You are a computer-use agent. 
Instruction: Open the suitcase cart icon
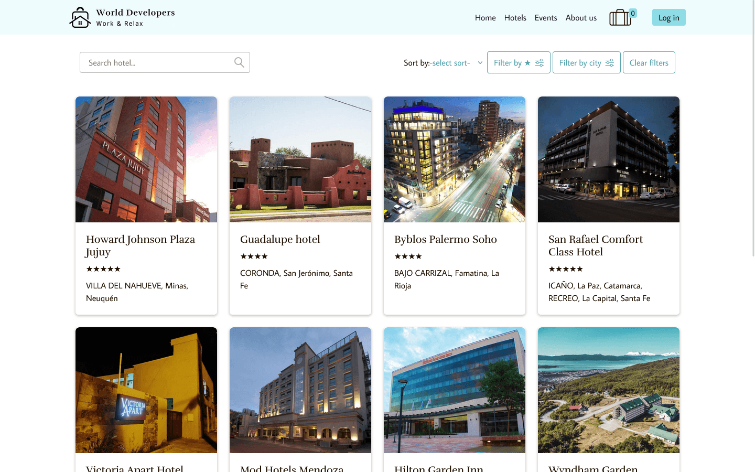(620, 18)
